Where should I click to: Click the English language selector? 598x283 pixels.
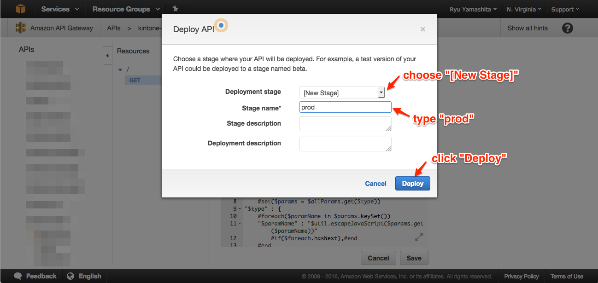click(90, 276)
